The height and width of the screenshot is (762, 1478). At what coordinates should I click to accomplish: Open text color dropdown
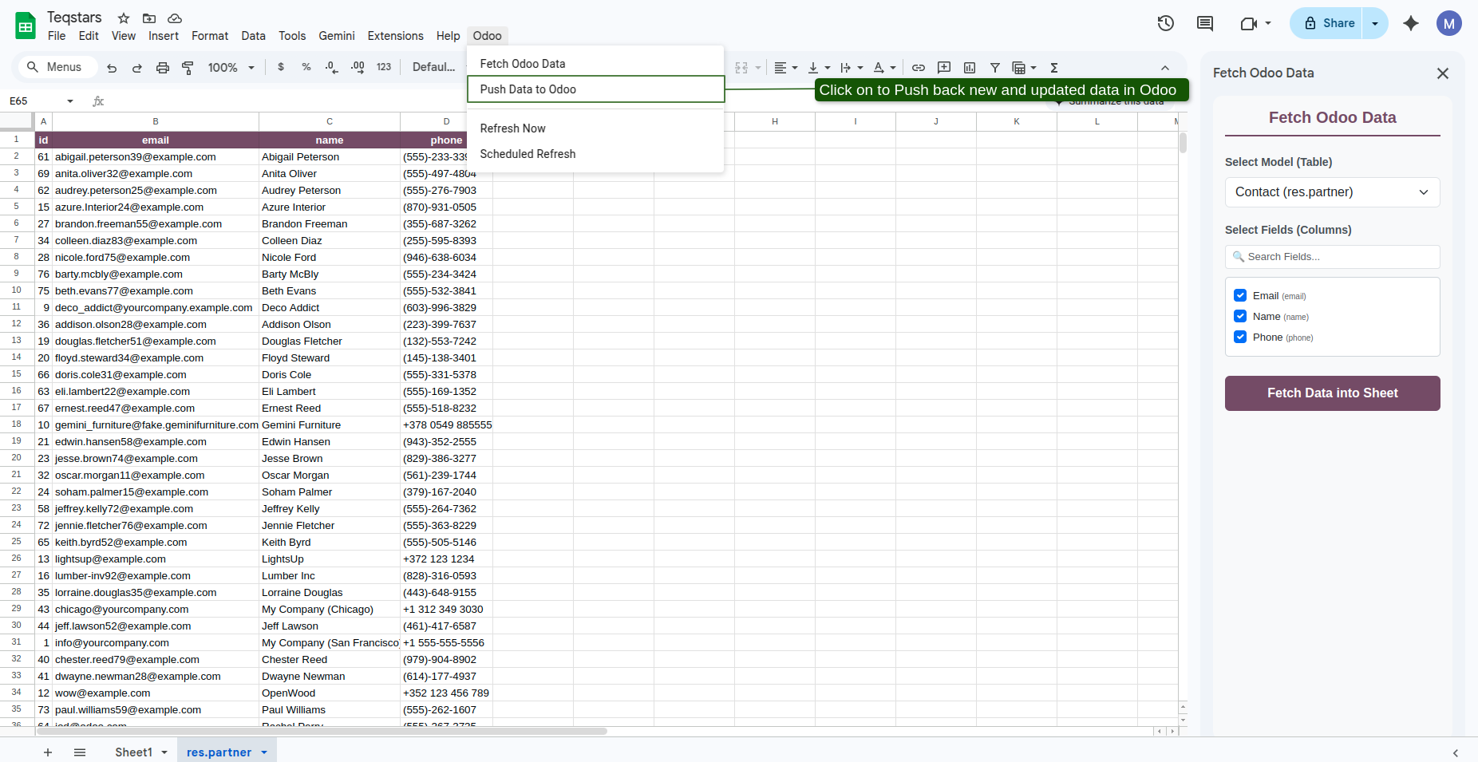point(885,68)
